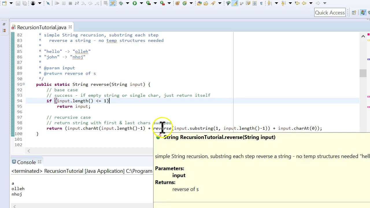Run program with green play icon
This screenshot has width=370, height=208.
(x=135, y=3)
